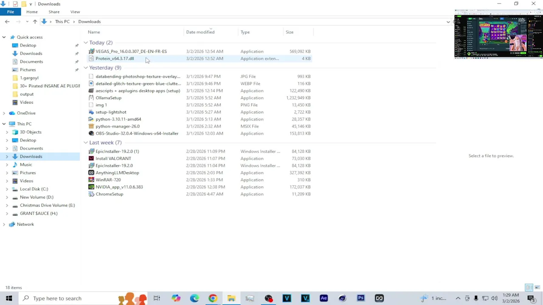
Task: Select the Install VALORANT application icon
Action: (91, 158)
